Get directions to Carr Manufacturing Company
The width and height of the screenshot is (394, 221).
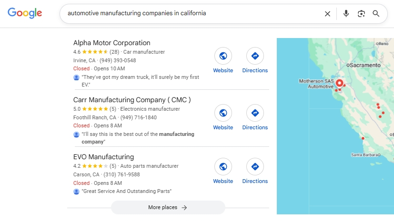point(255,113)
